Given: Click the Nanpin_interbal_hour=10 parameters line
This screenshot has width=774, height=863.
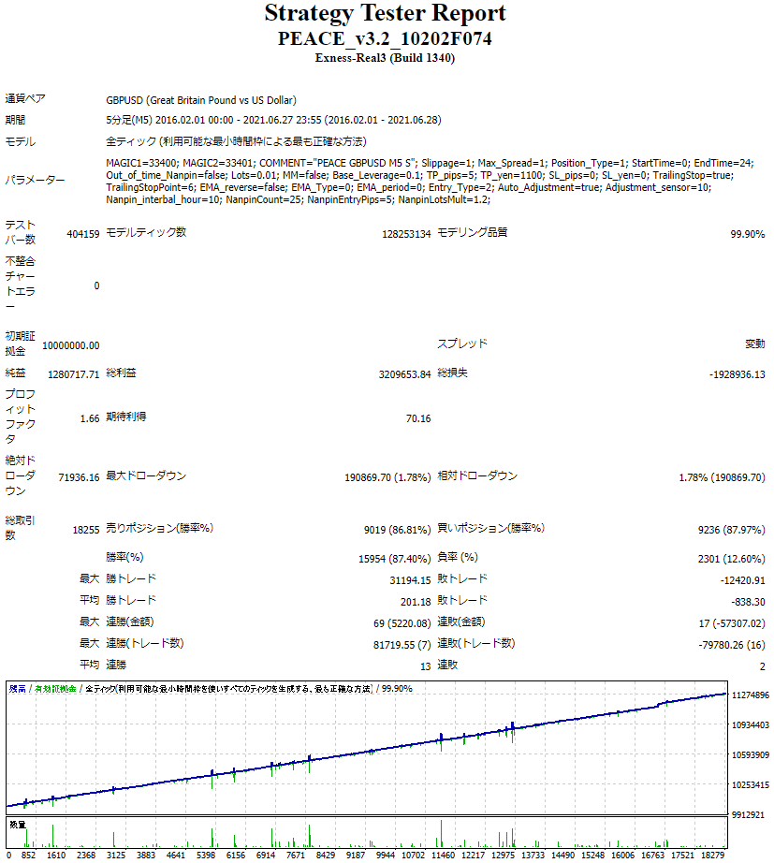Looking at the screenshot, I should pyautogui.click(x=298, y=199).
